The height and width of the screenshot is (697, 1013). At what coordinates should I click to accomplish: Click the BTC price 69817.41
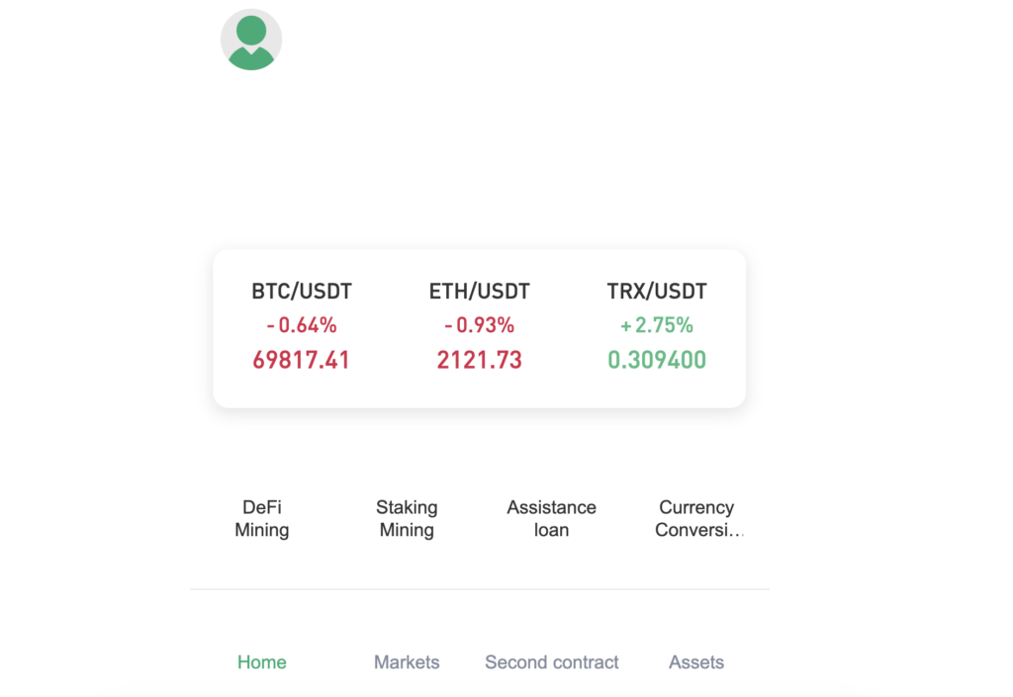(301, 359)
